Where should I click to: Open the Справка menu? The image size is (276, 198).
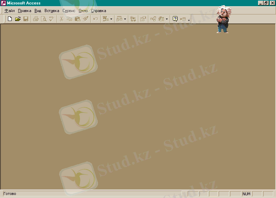(99, 11)
